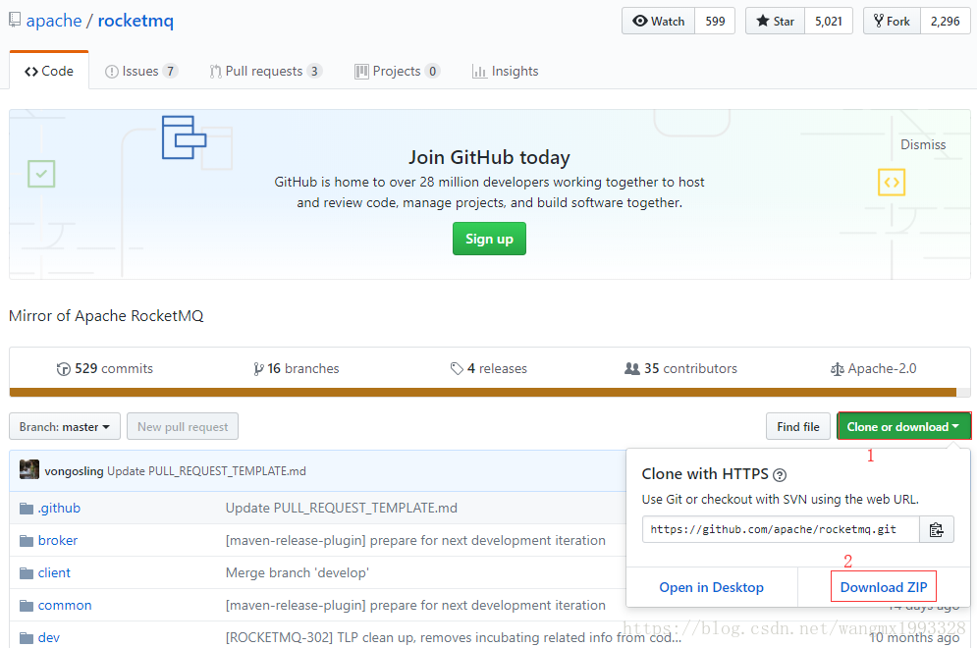Click the commits history clock icon

click(x=63, y=369)
